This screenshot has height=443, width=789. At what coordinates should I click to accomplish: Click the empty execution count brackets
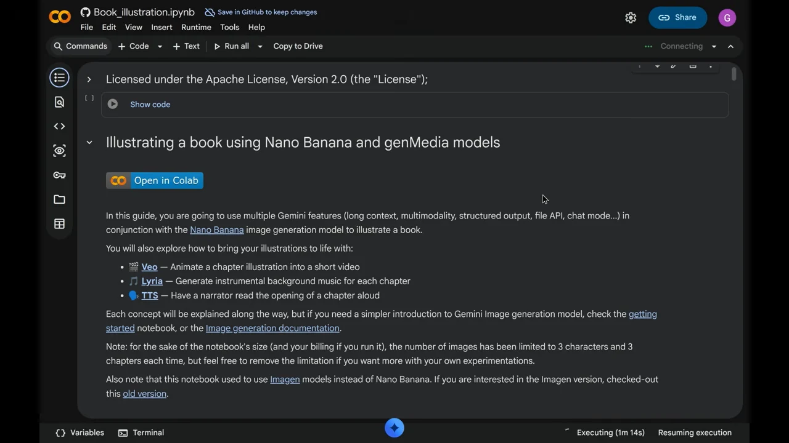point(89,98)
